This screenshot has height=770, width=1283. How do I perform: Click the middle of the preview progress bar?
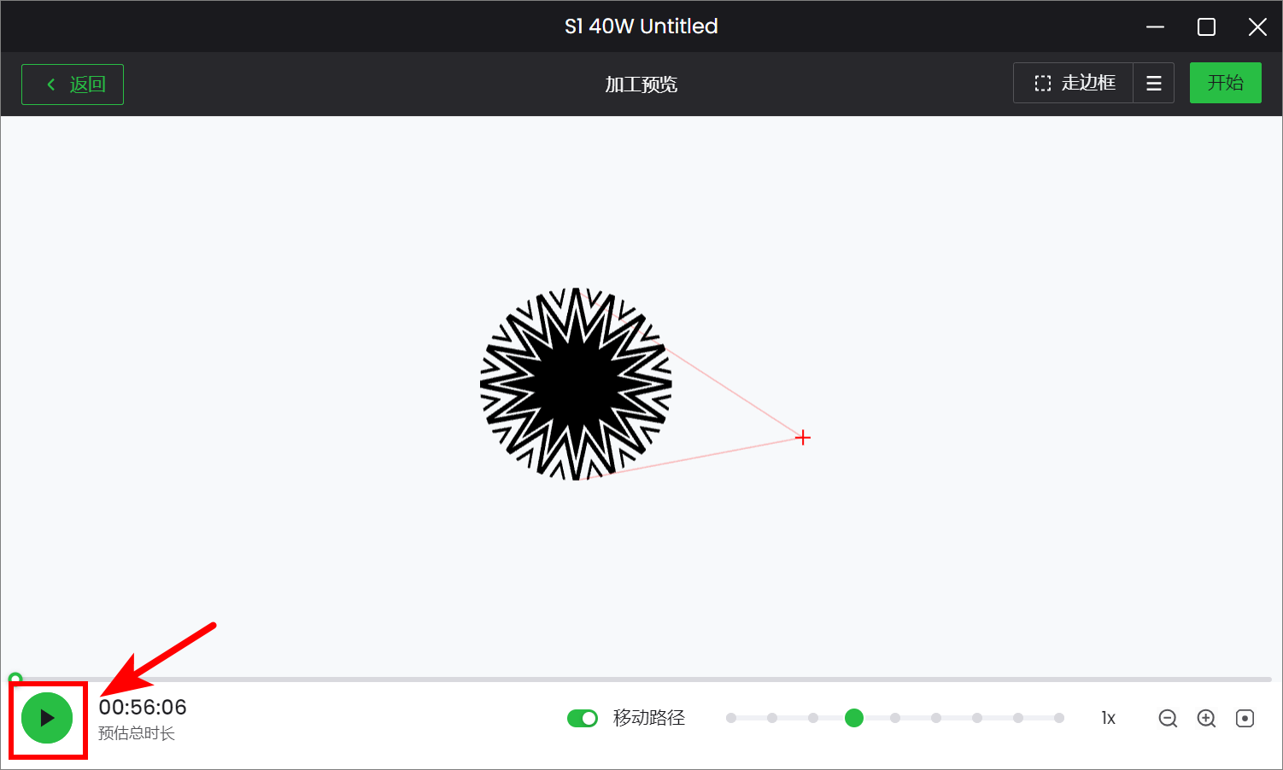pyautogui.click(x=641, y=680)
